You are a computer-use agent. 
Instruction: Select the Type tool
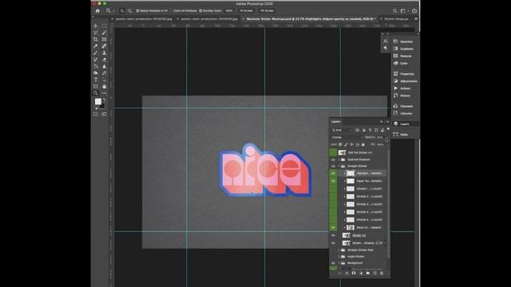(96, 80)
